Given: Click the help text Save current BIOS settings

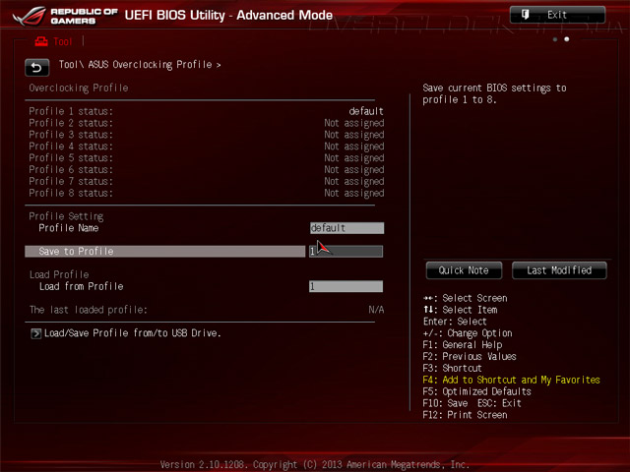Looking at the screenshot, I should [494, 94].
